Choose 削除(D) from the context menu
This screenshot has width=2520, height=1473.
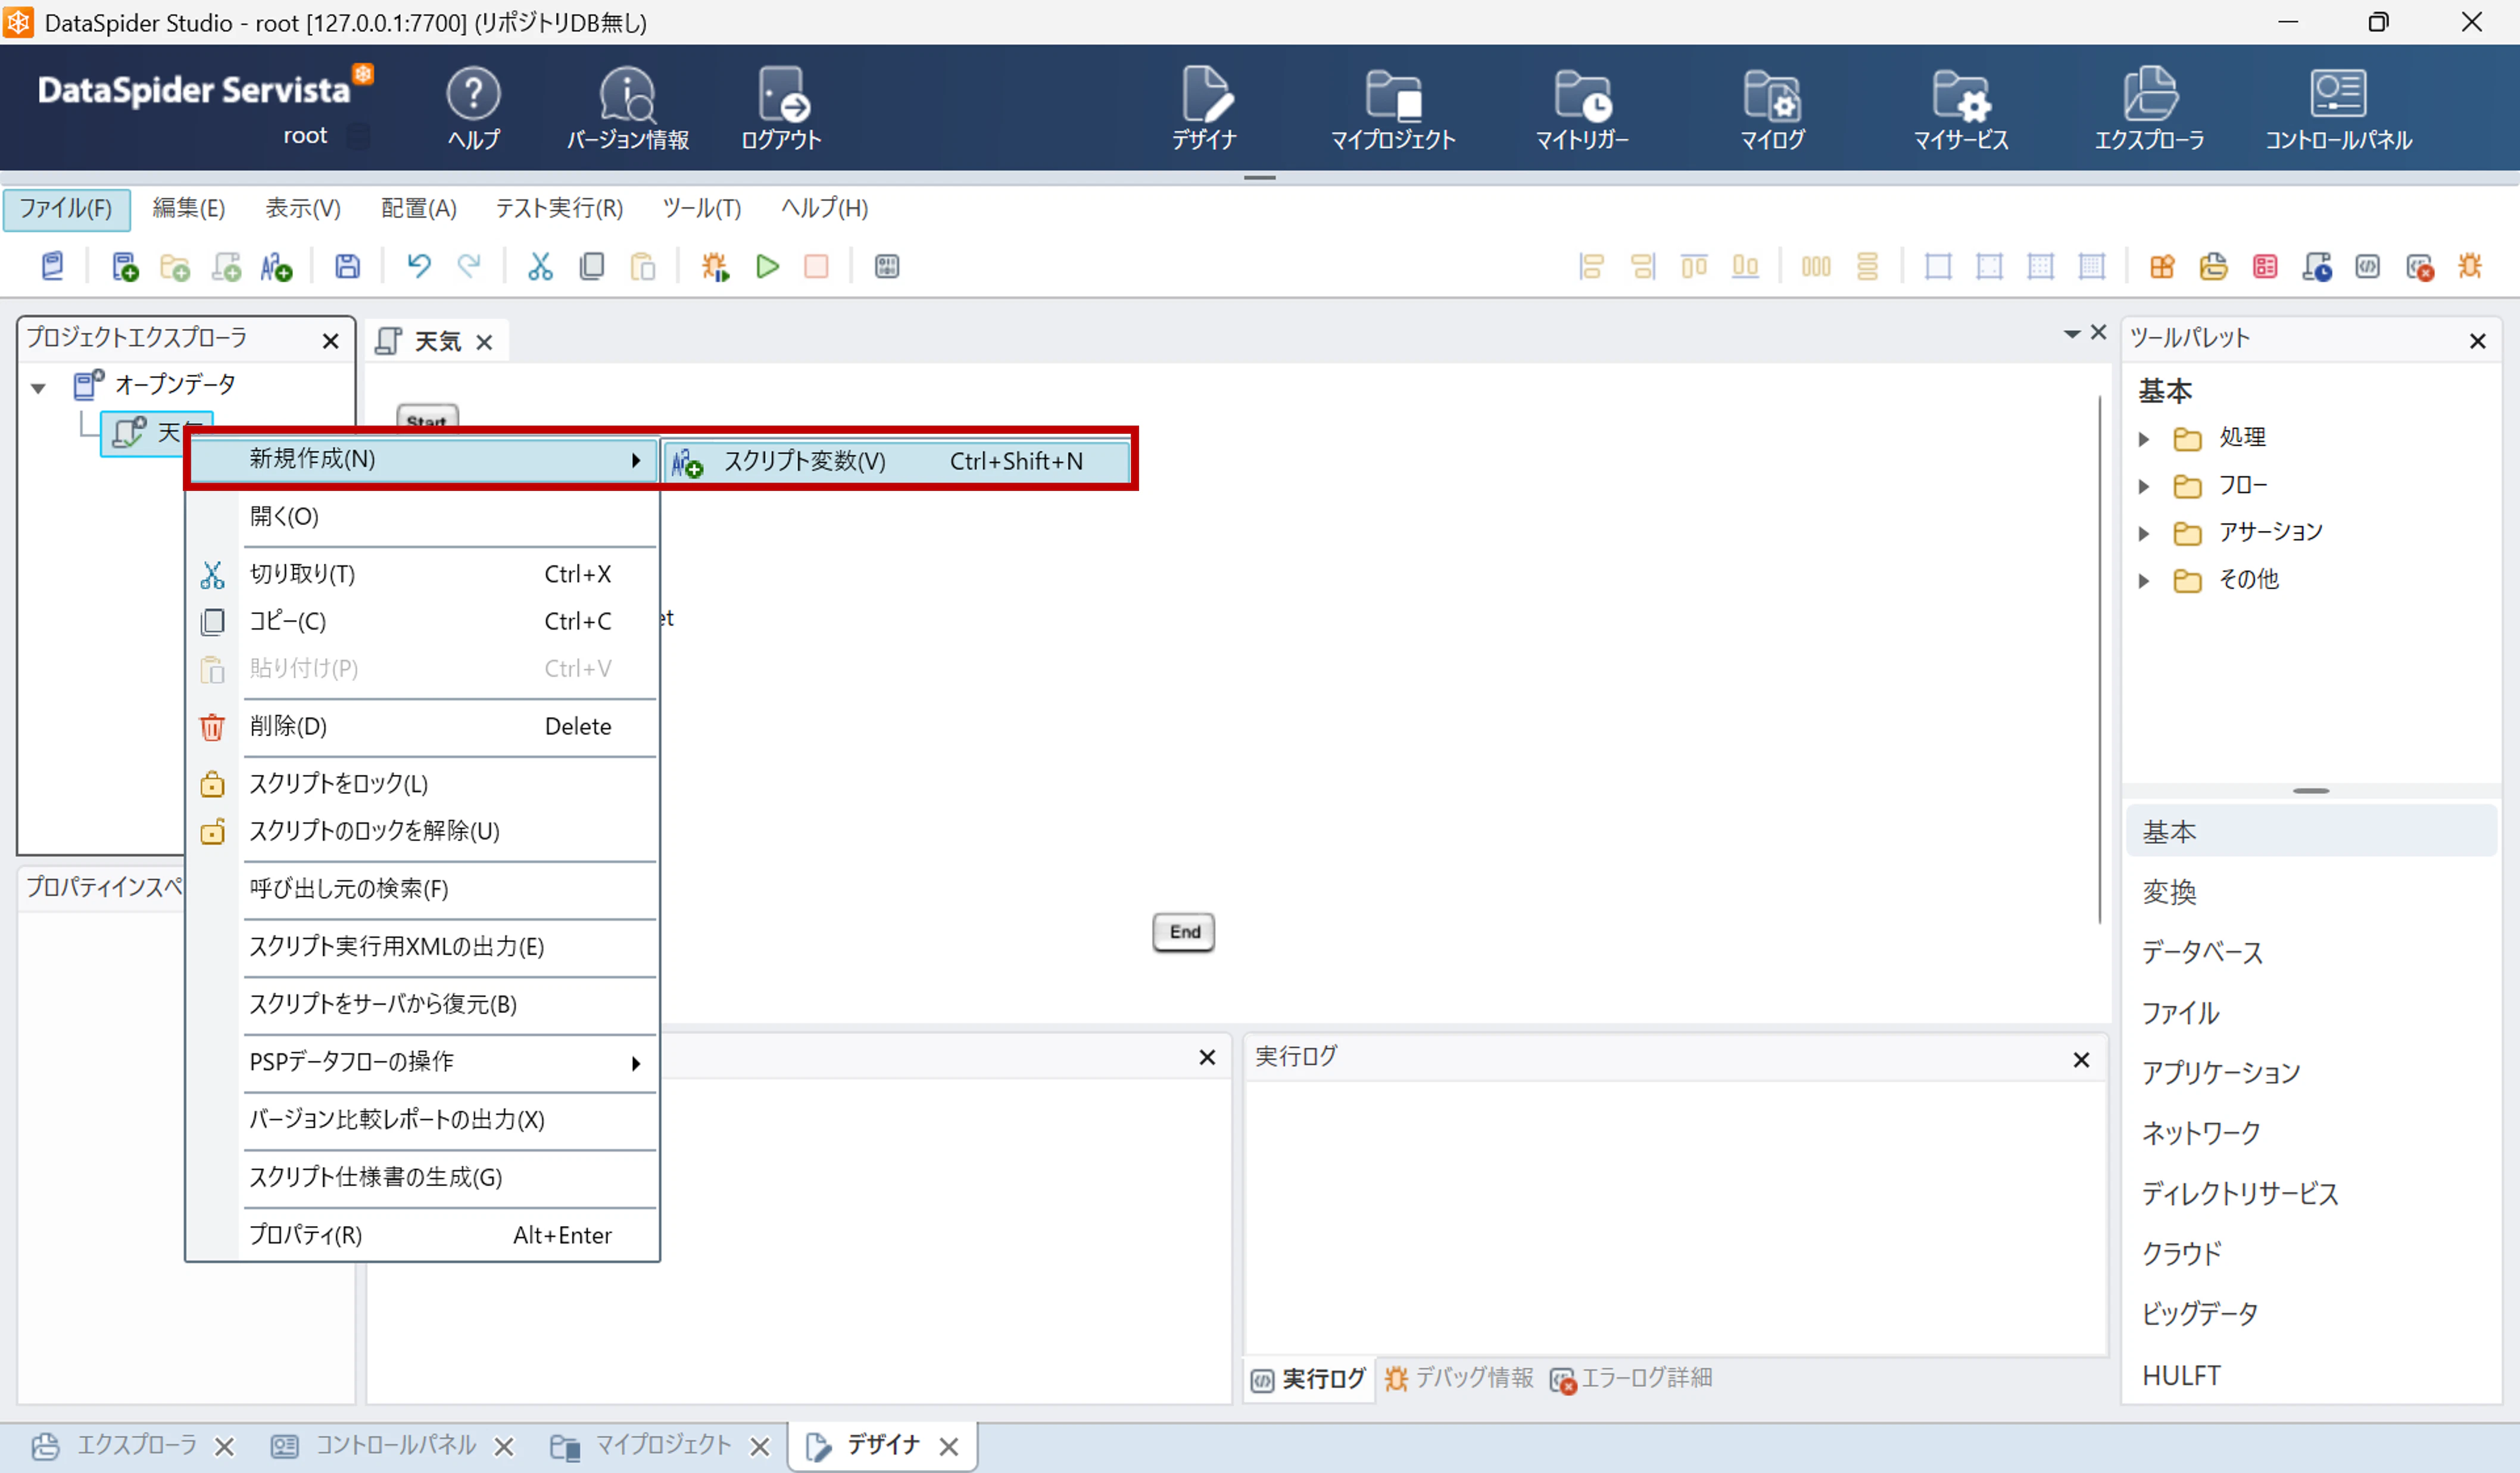[x=422, y=727]
